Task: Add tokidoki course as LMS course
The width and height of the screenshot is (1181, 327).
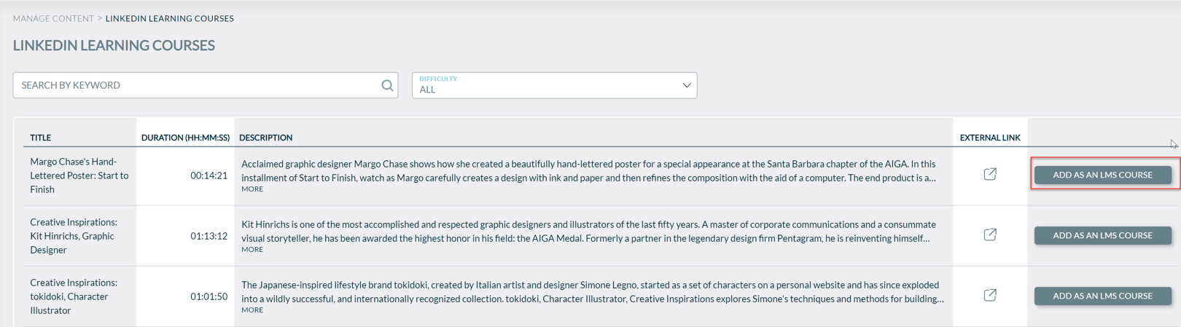Action: (1102, 296)
